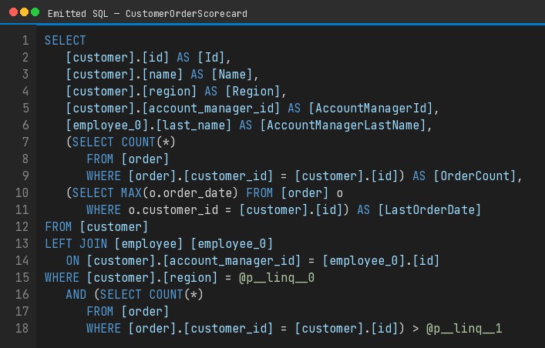
Task: Click MAX on line 10
Action: (131, 192)
